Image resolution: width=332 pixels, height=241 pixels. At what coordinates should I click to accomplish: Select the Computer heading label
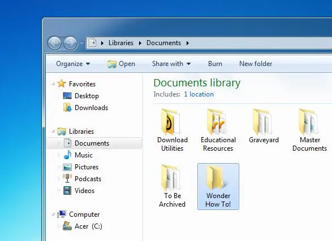(x=84, y=214)
